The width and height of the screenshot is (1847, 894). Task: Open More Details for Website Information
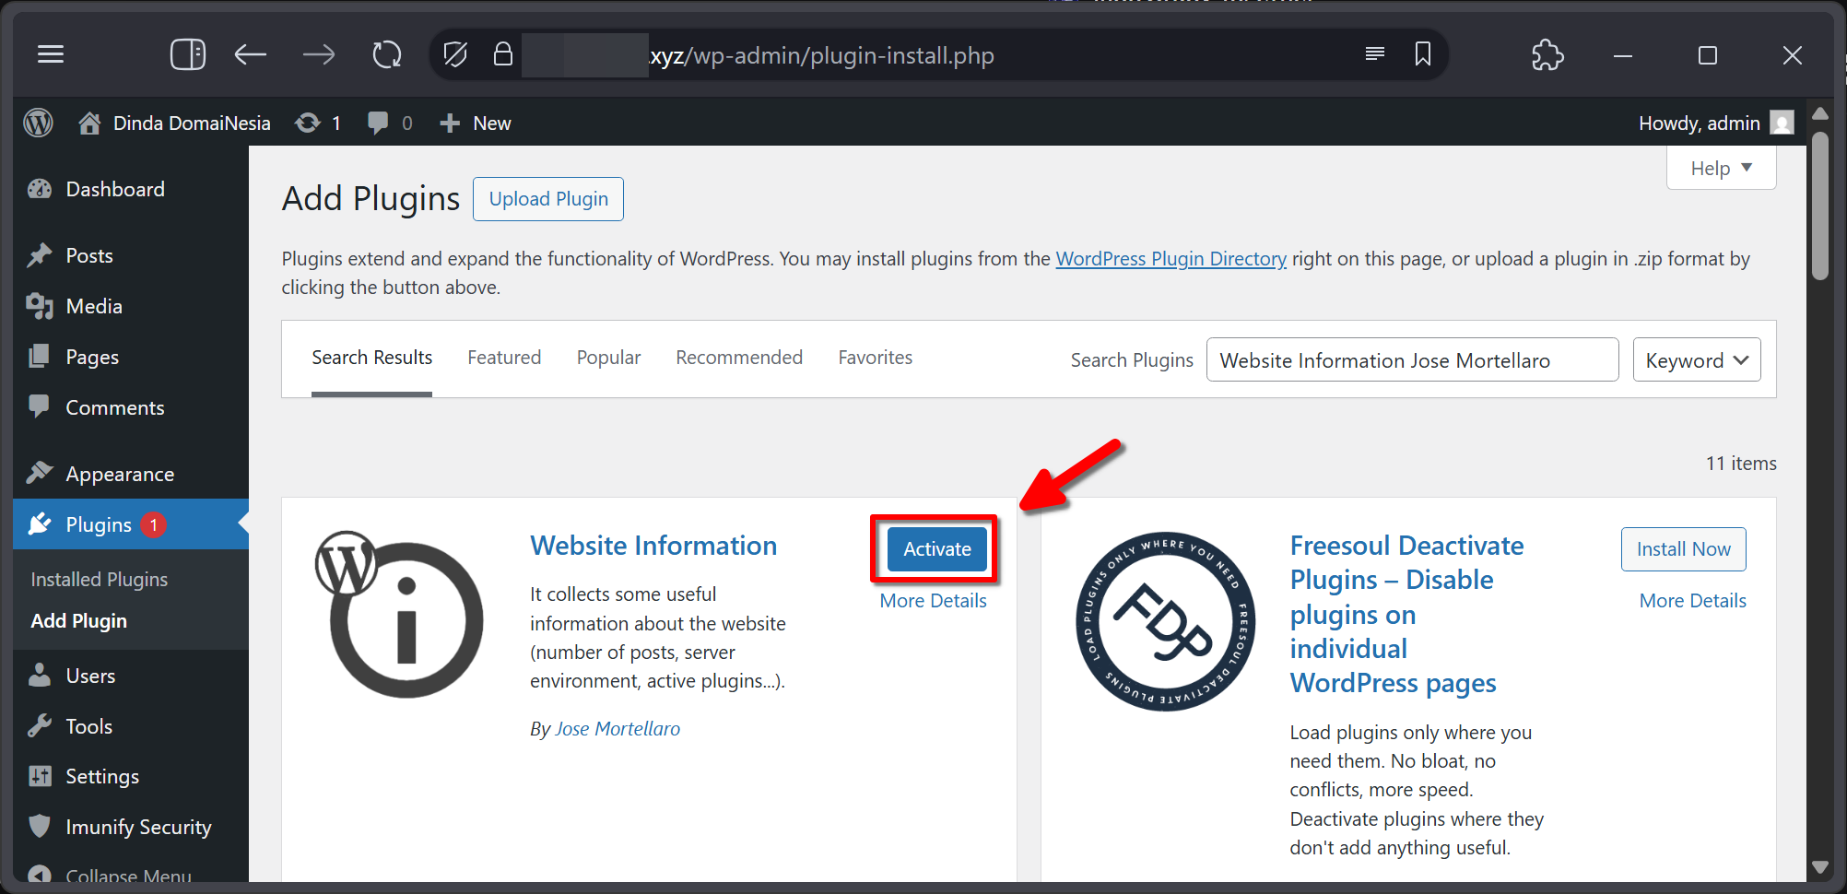click(933, 601)
